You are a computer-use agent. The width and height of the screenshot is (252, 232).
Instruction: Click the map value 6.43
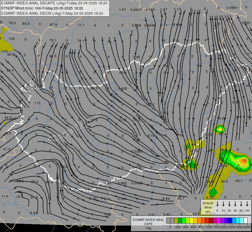point(166,214)
